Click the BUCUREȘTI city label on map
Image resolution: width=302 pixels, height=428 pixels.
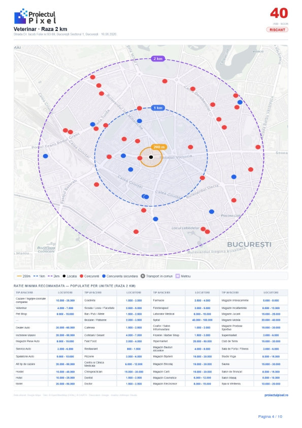tap(249, 244)
